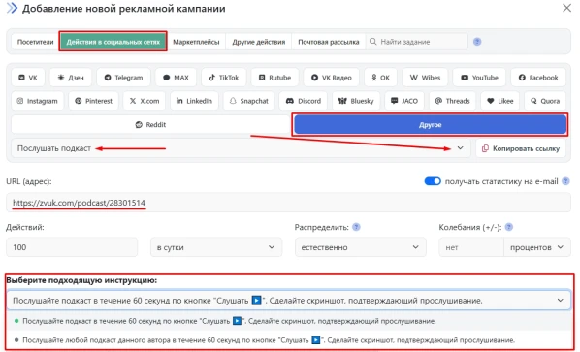The width and height of the screenshot is (580, 352).
Task: Select the Pinterest button
Action: point(93,101)
